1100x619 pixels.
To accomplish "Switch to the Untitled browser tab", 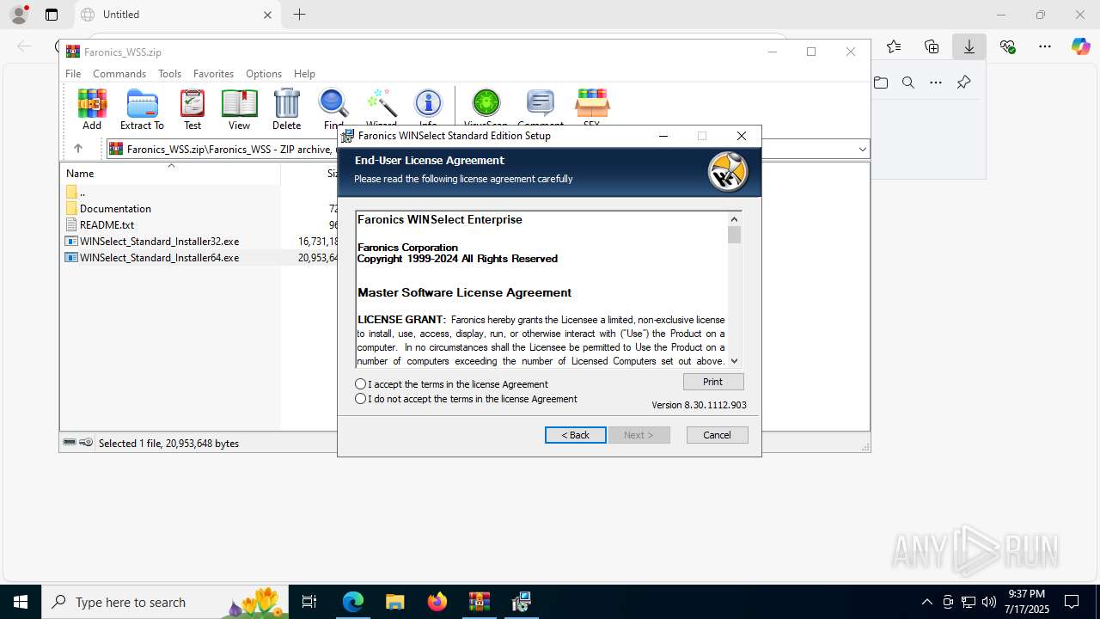I will click(177, 15).
